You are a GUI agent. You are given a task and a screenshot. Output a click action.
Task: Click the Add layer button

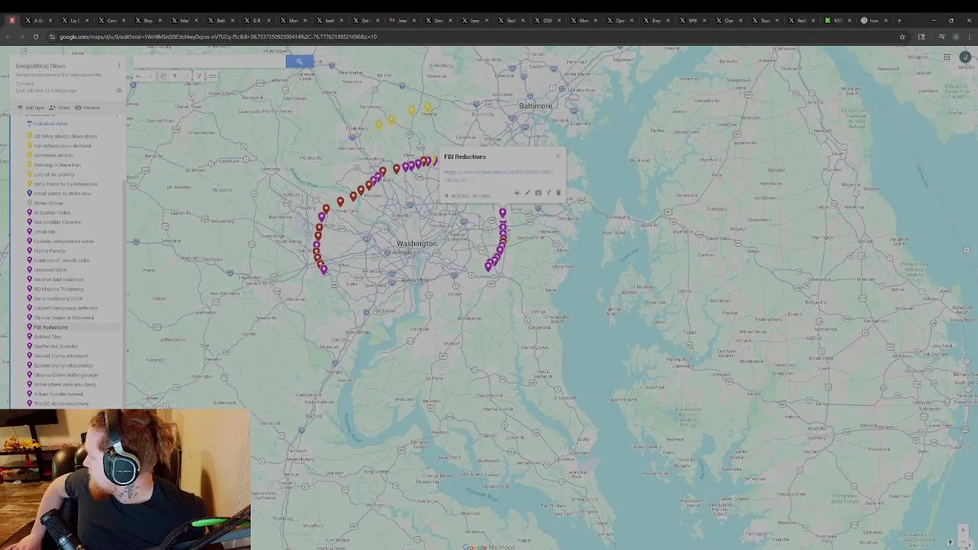coord(31,108)
